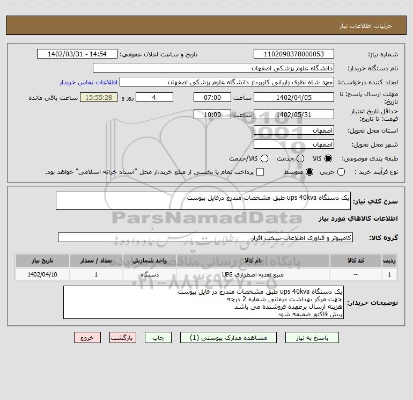Screen dimensions: 413x400
Task: Click the buyer notes text area
Action: (203, 302)
